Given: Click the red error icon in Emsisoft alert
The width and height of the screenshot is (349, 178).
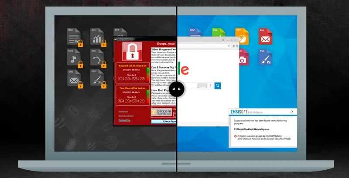Looking at the screenshot, I should coord(235,136).
